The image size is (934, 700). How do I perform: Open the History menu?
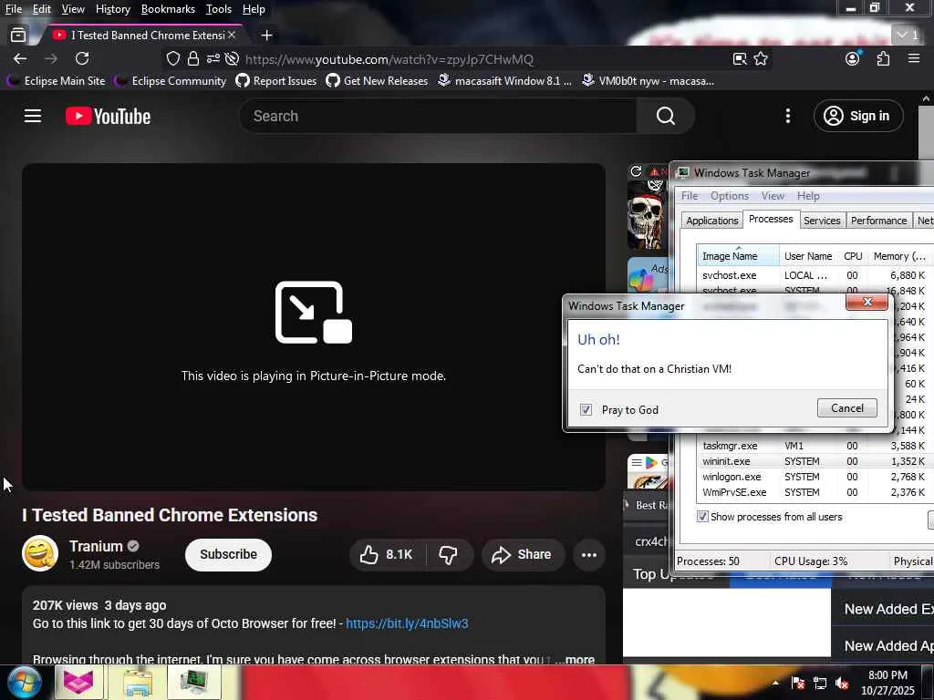[112, 9]
